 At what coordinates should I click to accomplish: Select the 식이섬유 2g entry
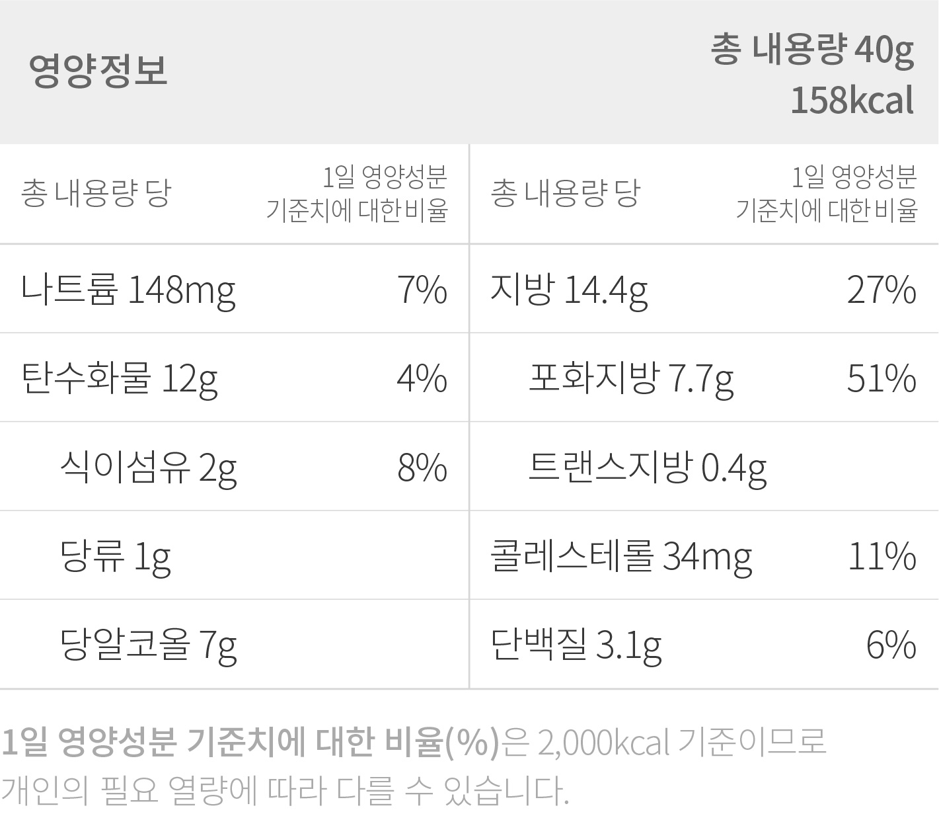[x=148, y=468]
